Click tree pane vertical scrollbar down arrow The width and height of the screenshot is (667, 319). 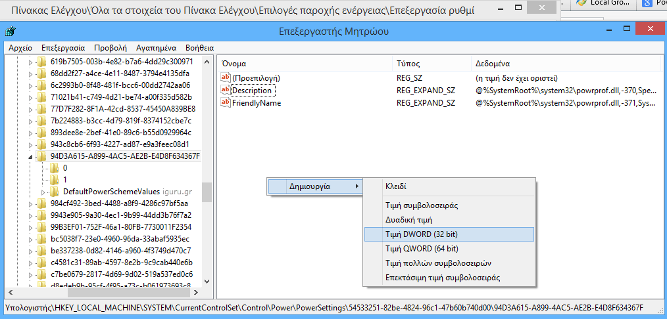coord(207,281)
